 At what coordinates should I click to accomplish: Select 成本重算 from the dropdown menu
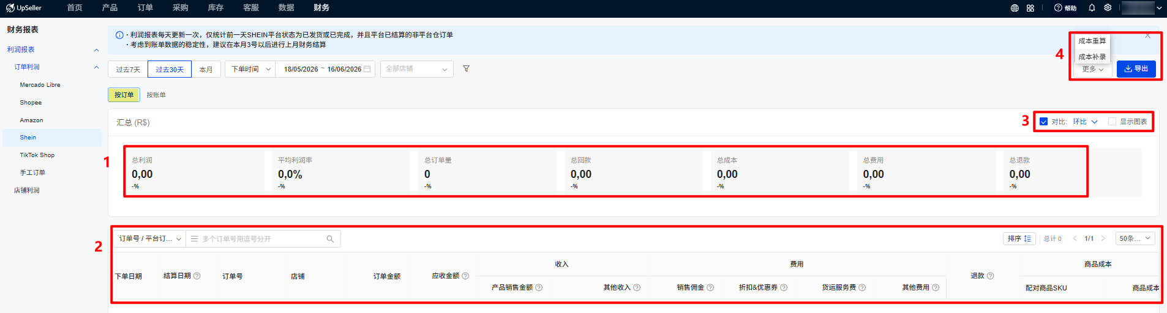[1092, 41]
